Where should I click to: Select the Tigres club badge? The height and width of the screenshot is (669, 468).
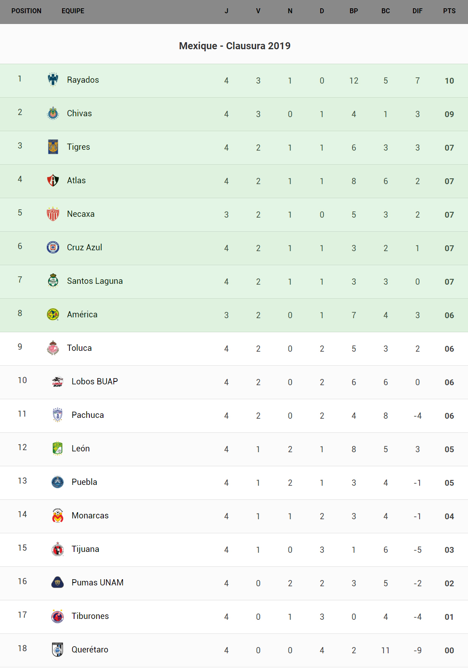(x=53, y=146)
